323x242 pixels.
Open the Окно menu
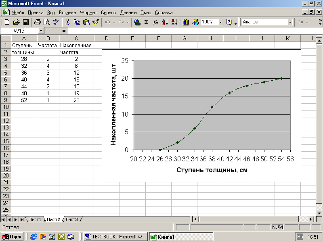point(146,13)
